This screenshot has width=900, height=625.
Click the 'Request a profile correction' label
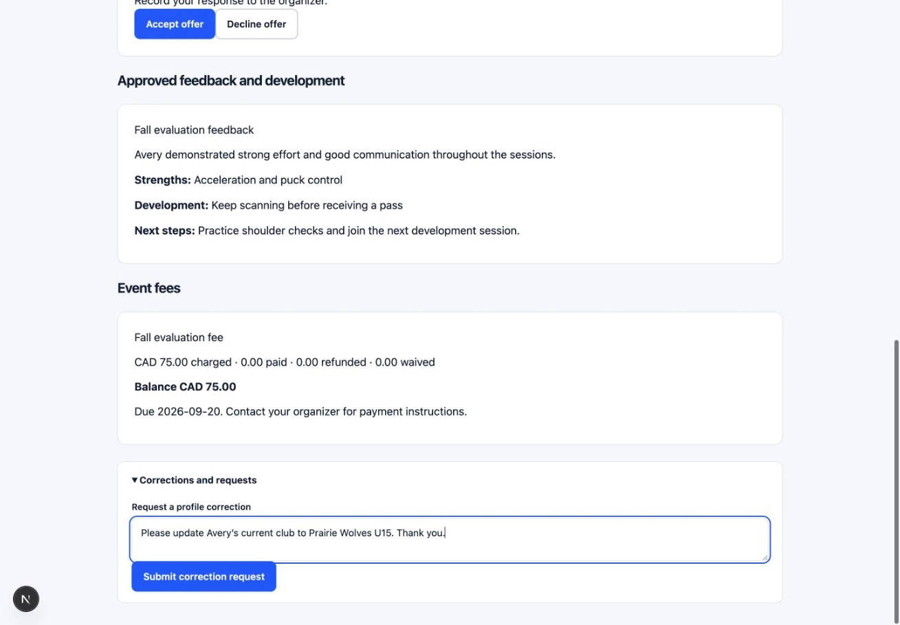[191, 507]
